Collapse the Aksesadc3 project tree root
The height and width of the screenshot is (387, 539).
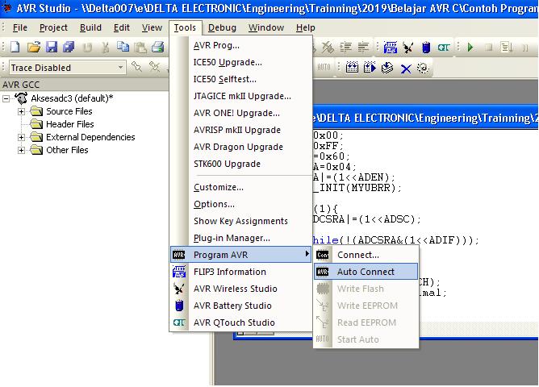point(8,98)
